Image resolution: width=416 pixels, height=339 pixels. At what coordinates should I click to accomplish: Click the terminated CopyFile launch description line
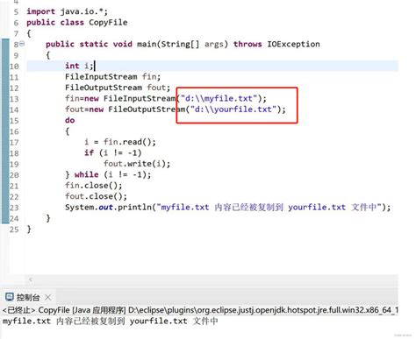tap(200, 310)
